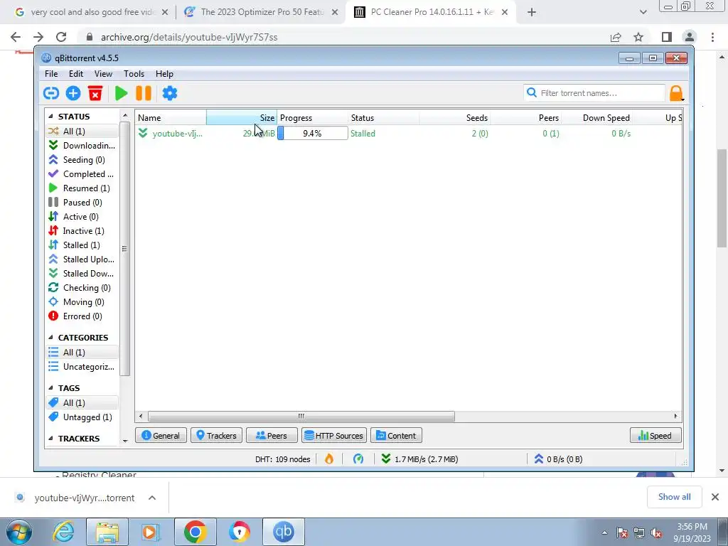The image size is (728, 546).
Task: Collapse the TAGS section
Action: click(50, 388)
